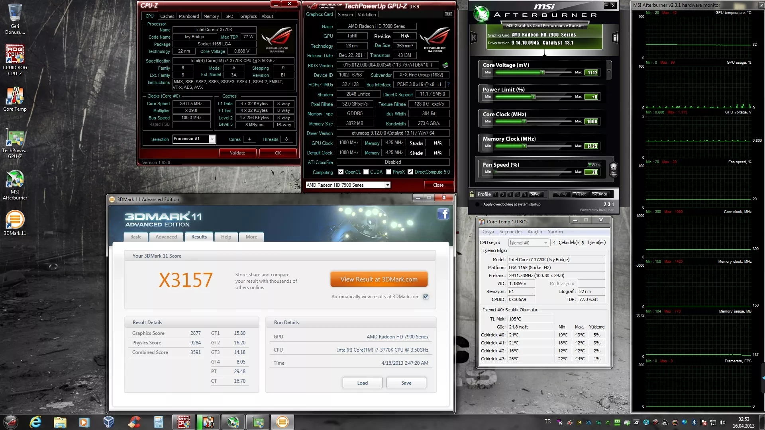Toggle the PhysX checkbox in GPU-Z
Viewport: 765px width, 430px height.
[388, 172]
